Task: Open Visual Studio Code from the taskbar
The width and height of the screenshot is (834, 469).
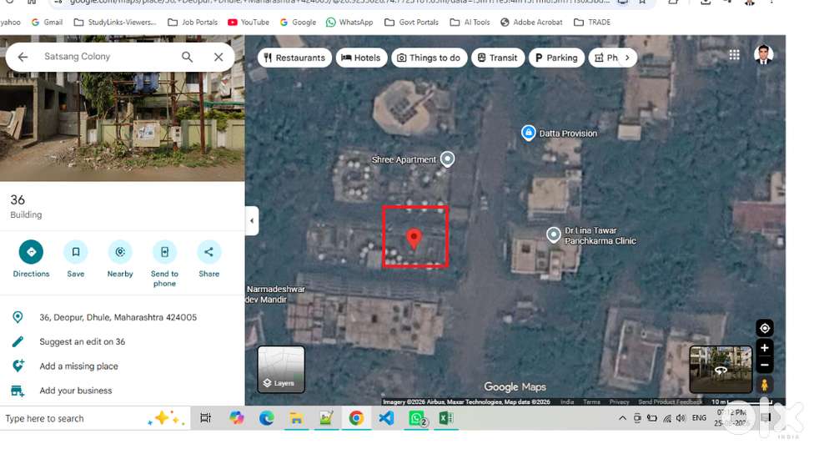Action: pyautogui.click(x=386, y=418)
